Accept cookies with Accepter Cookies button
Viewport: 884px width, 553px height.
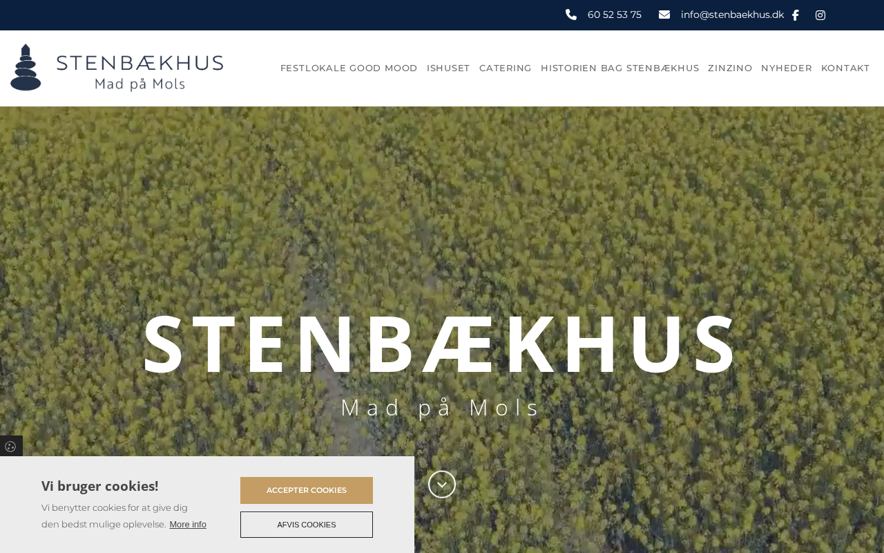click(307, 490)
